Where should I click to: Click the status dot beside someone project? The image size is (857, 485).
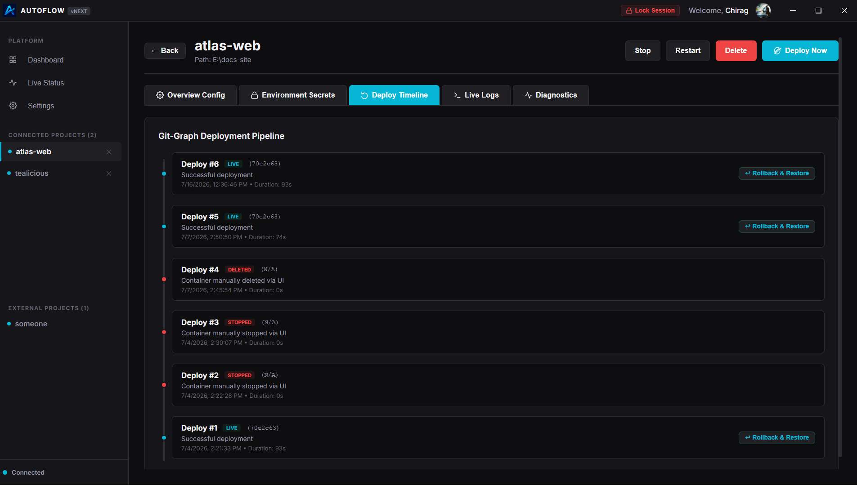9,324
